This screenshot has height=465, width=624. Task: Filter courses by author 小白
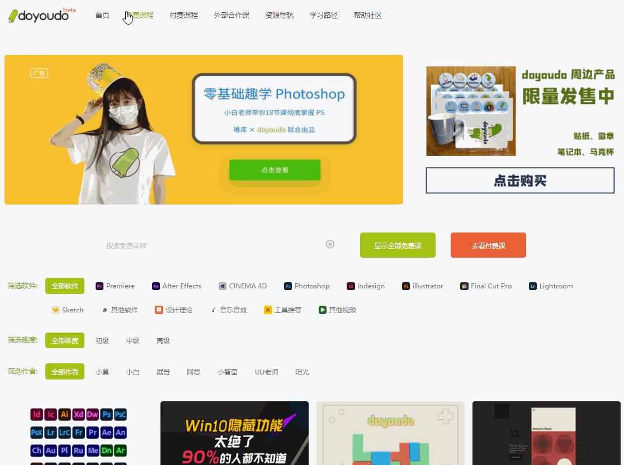pyautogui.click(x=133, y=371)
